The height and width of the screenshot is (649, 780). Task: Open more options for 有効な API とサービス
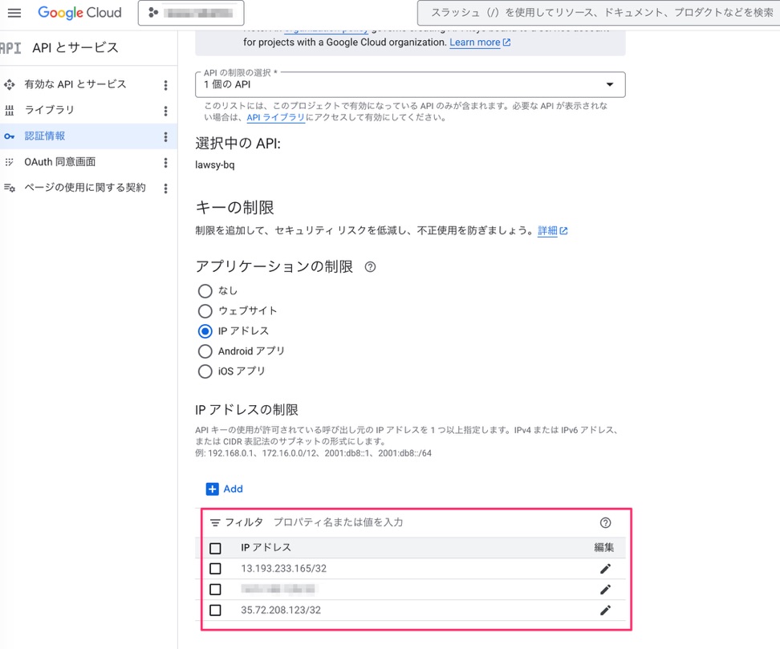pos(165,85)
